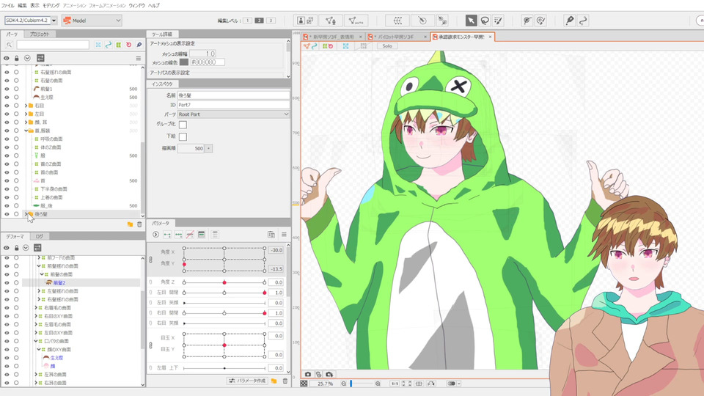Toggle lock circle for 口パクの曲面
704x396 pixels.
[16, 341]
